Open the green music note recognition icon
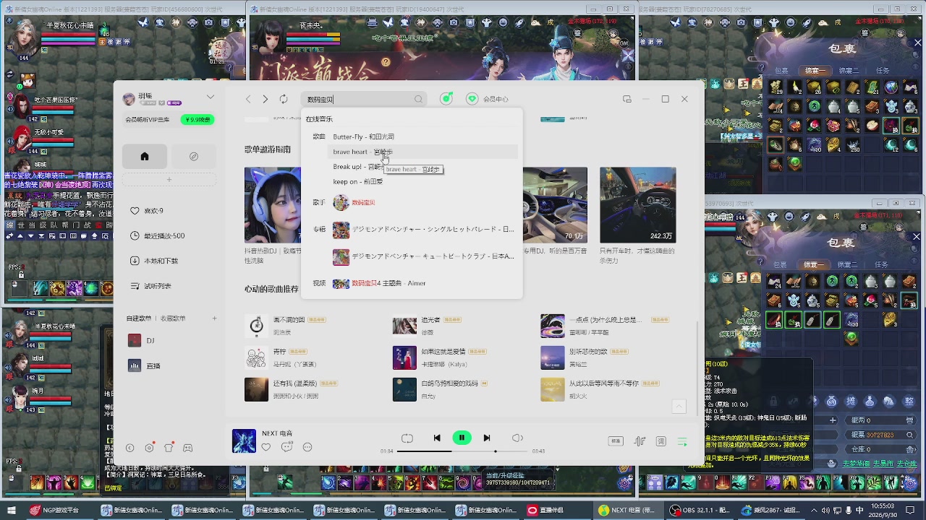Screen dimensions: 926x520 [x=446, y=99]
